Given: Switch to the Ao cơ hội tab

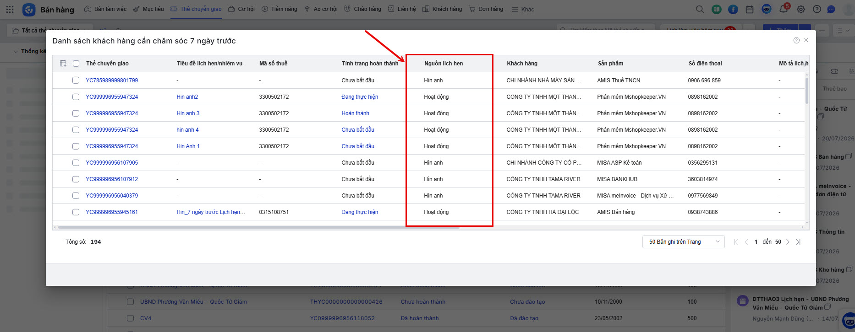Looking at the screenshot, I should pyautogui.click(x=321, y=9).
